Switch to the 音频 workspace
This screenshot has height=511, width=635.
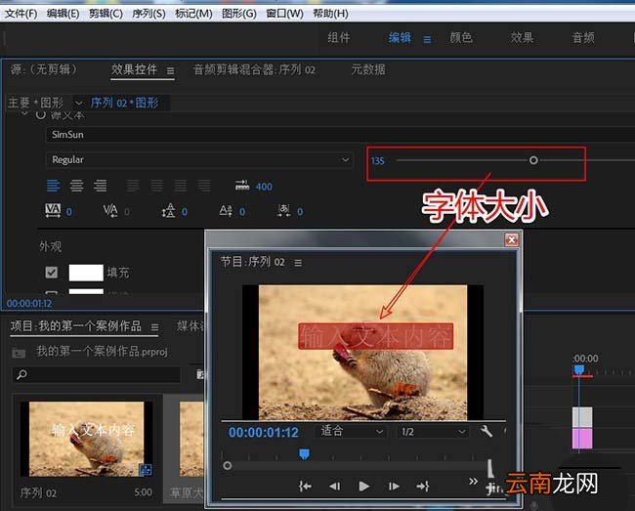[583, 38]
